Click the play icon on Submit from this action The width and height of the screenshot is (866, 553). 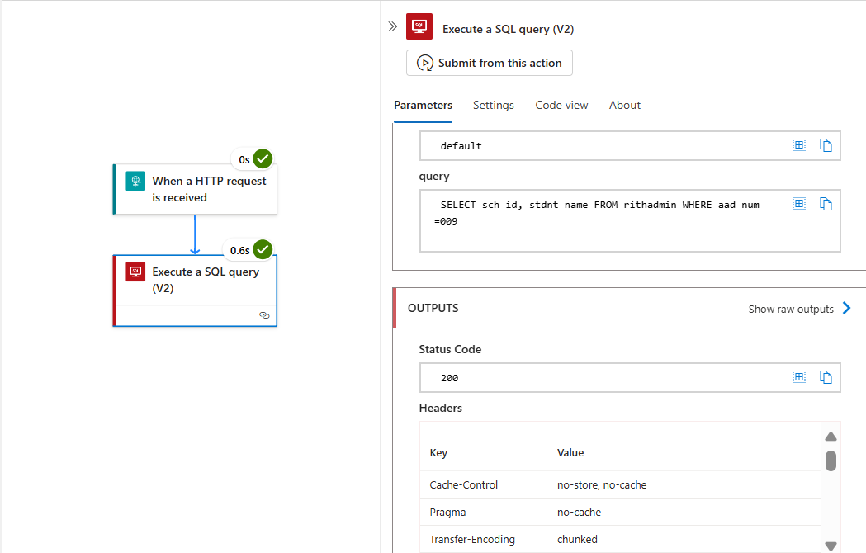[424, 63]
